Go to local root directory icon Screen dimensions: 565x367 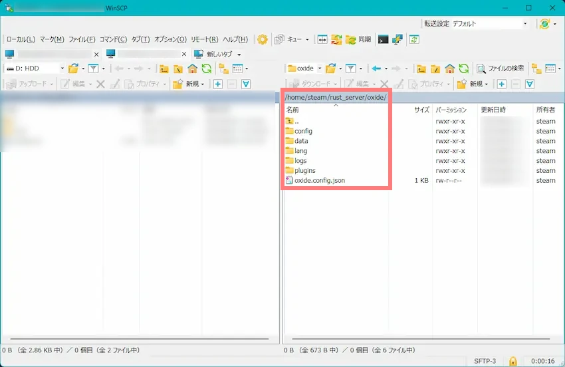tap(178, 68)
